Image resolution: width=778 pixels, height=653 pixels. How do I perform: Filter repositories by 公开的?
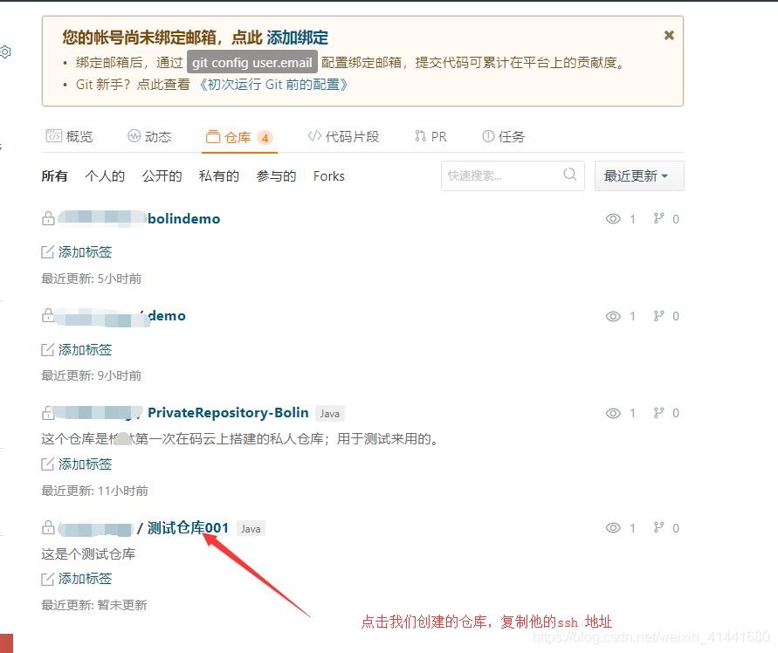click(162, 176)
